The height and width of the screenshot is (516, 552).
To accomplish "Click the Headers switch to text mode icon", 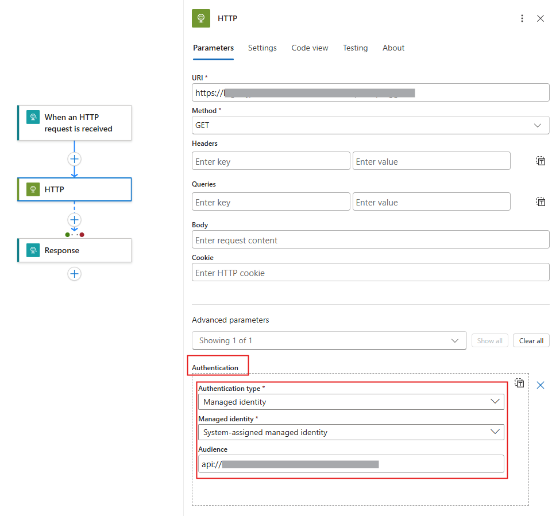I will [x=540, y=161].
